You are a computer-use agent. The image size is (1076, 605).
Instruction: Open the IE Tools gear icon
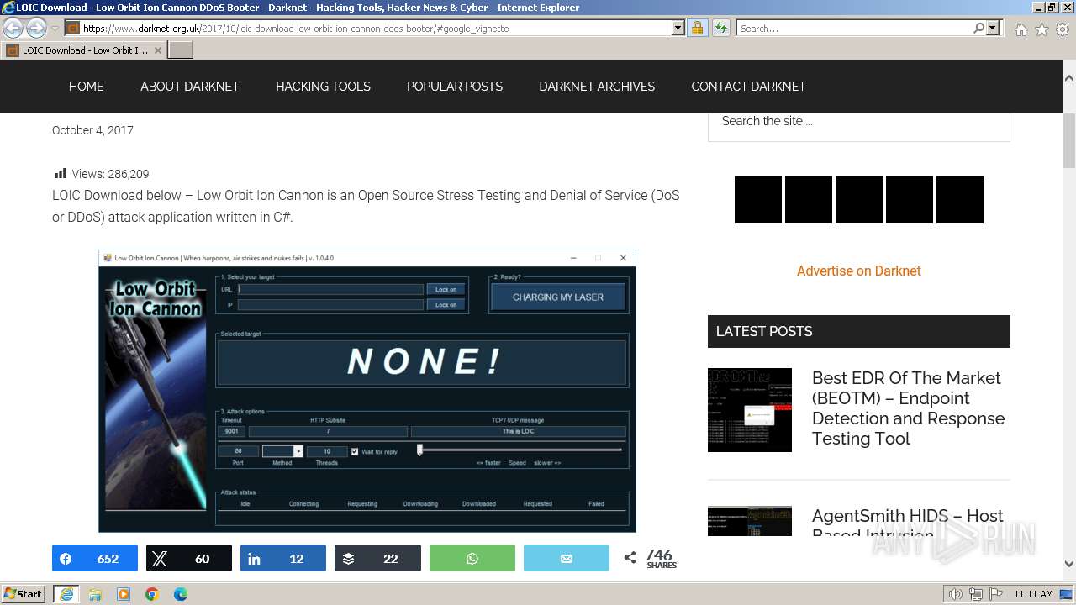(x=1063, y=29)
